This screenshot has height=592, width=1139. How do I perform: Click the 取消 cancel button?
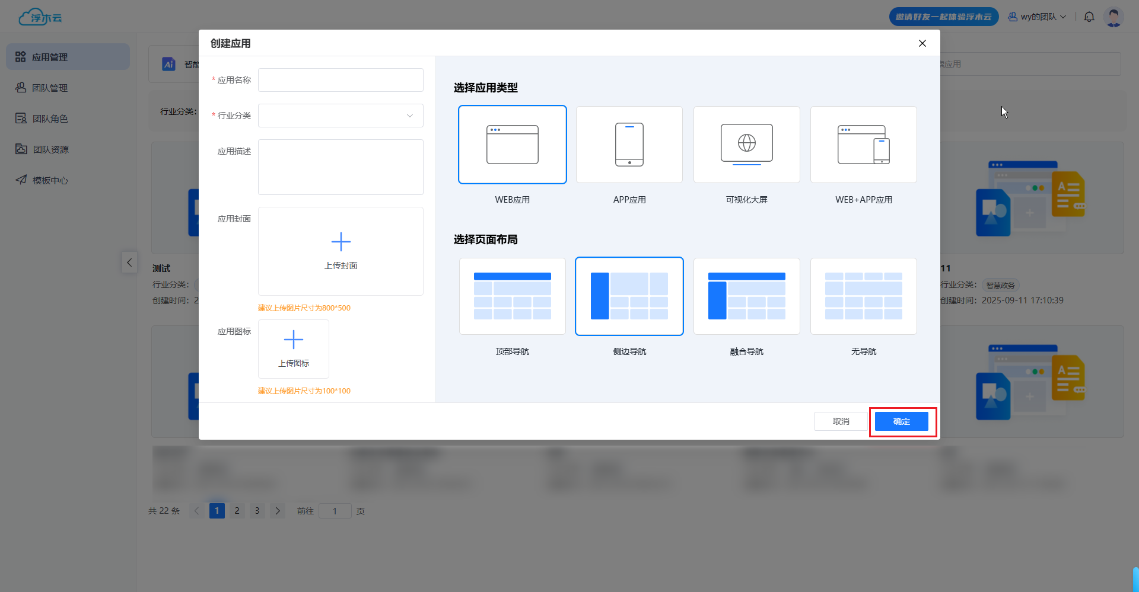click(x=841, y=421)
